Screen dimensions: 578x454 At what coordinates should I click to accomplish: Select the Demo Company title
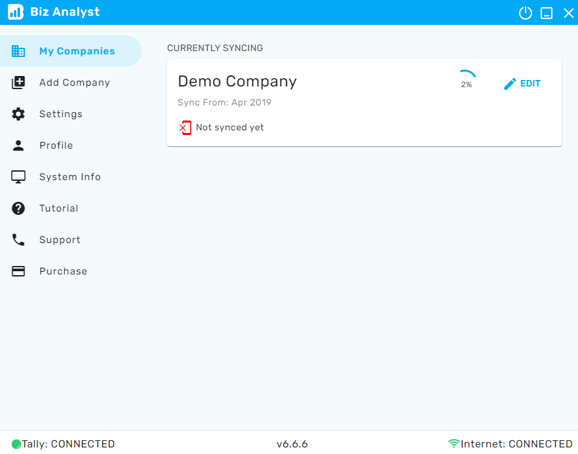(x=237, y=81)
